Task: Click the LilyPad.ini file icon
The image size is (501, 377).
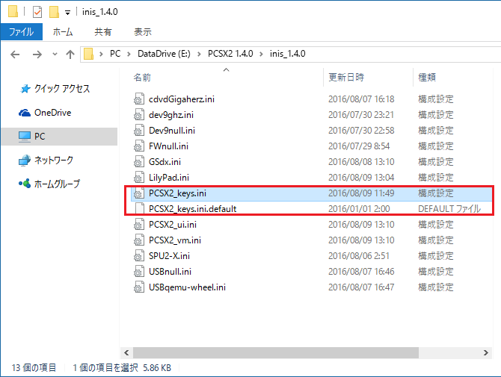Action: coord(138,178)
